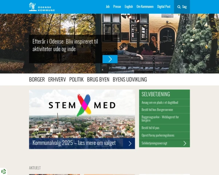Click the arrow next to Selvbetjeningsoversigt
This screenshot has height=175, width=219.
(185, 143)
